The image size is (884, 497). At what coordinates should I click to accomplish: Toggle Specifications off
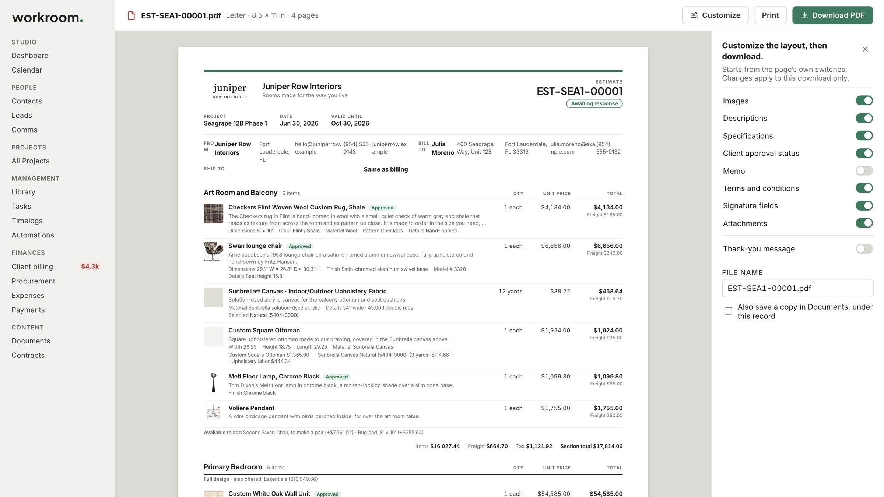point(864,135)
